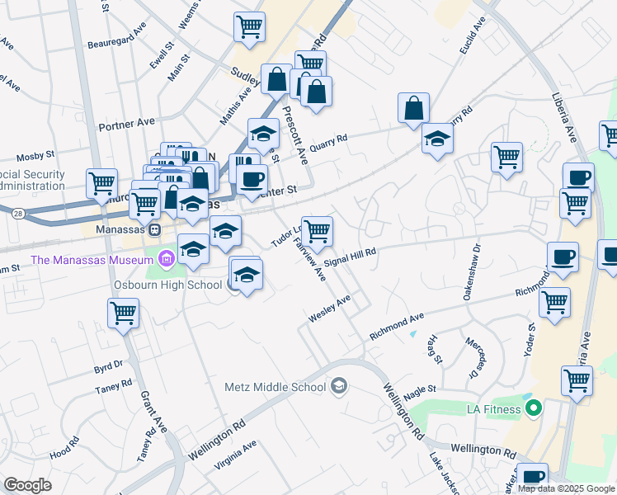Select the Byrd Dr street label
This screenshot has width=617, height=495.
108,367
